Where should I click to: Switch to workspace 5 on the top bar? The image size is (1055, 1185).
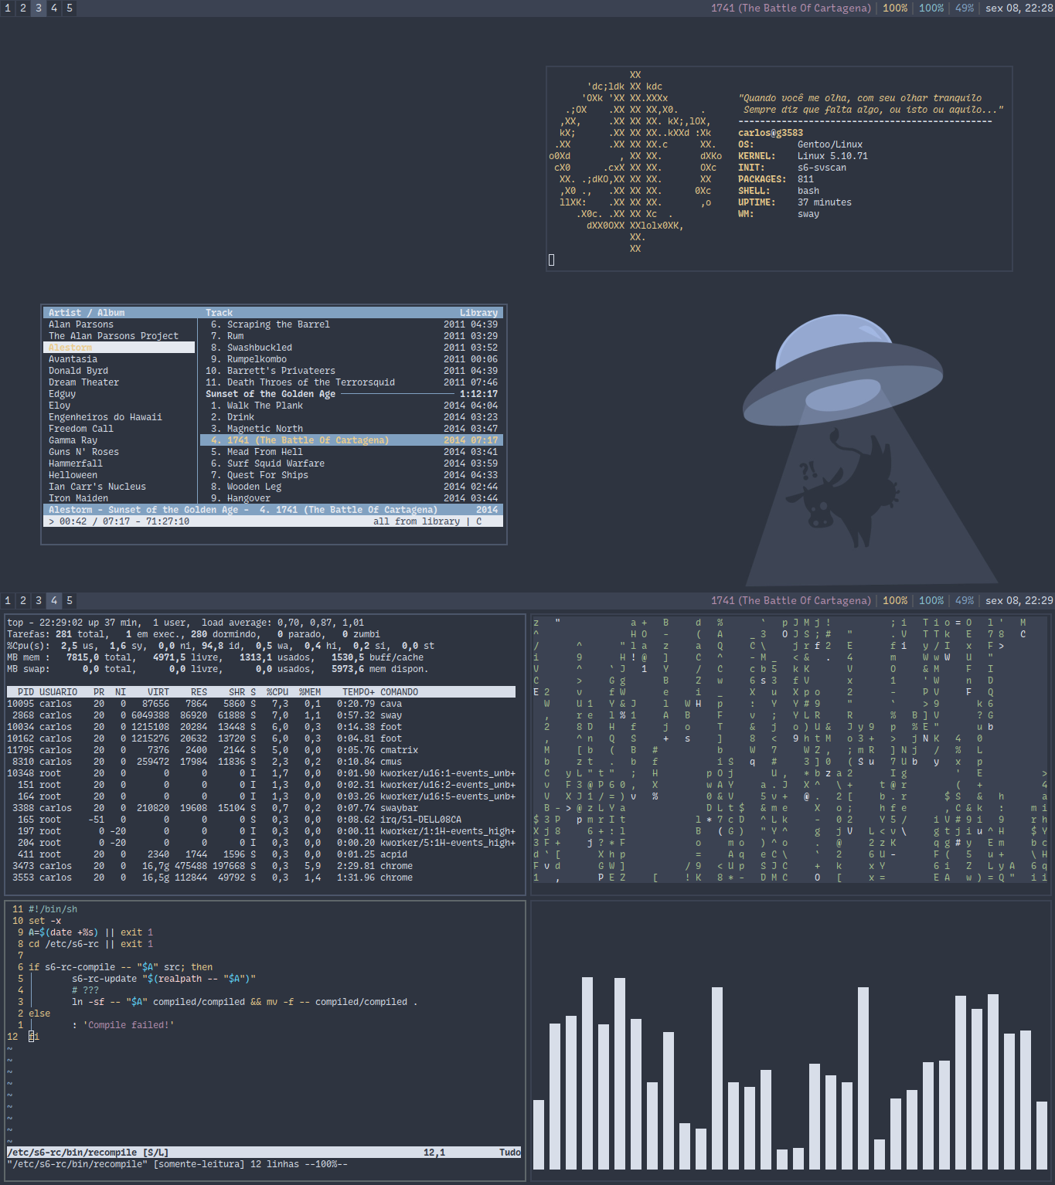69,8
